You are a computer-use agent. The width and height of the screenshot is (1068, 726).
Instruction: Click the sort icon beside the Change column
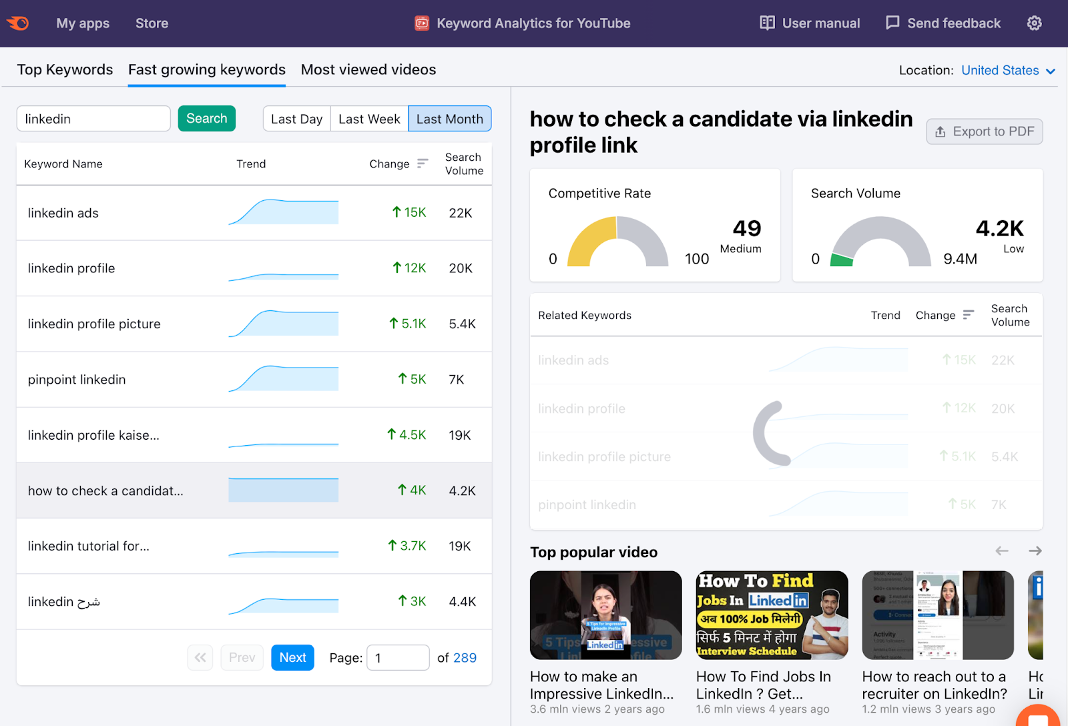[x=423, y=163]
